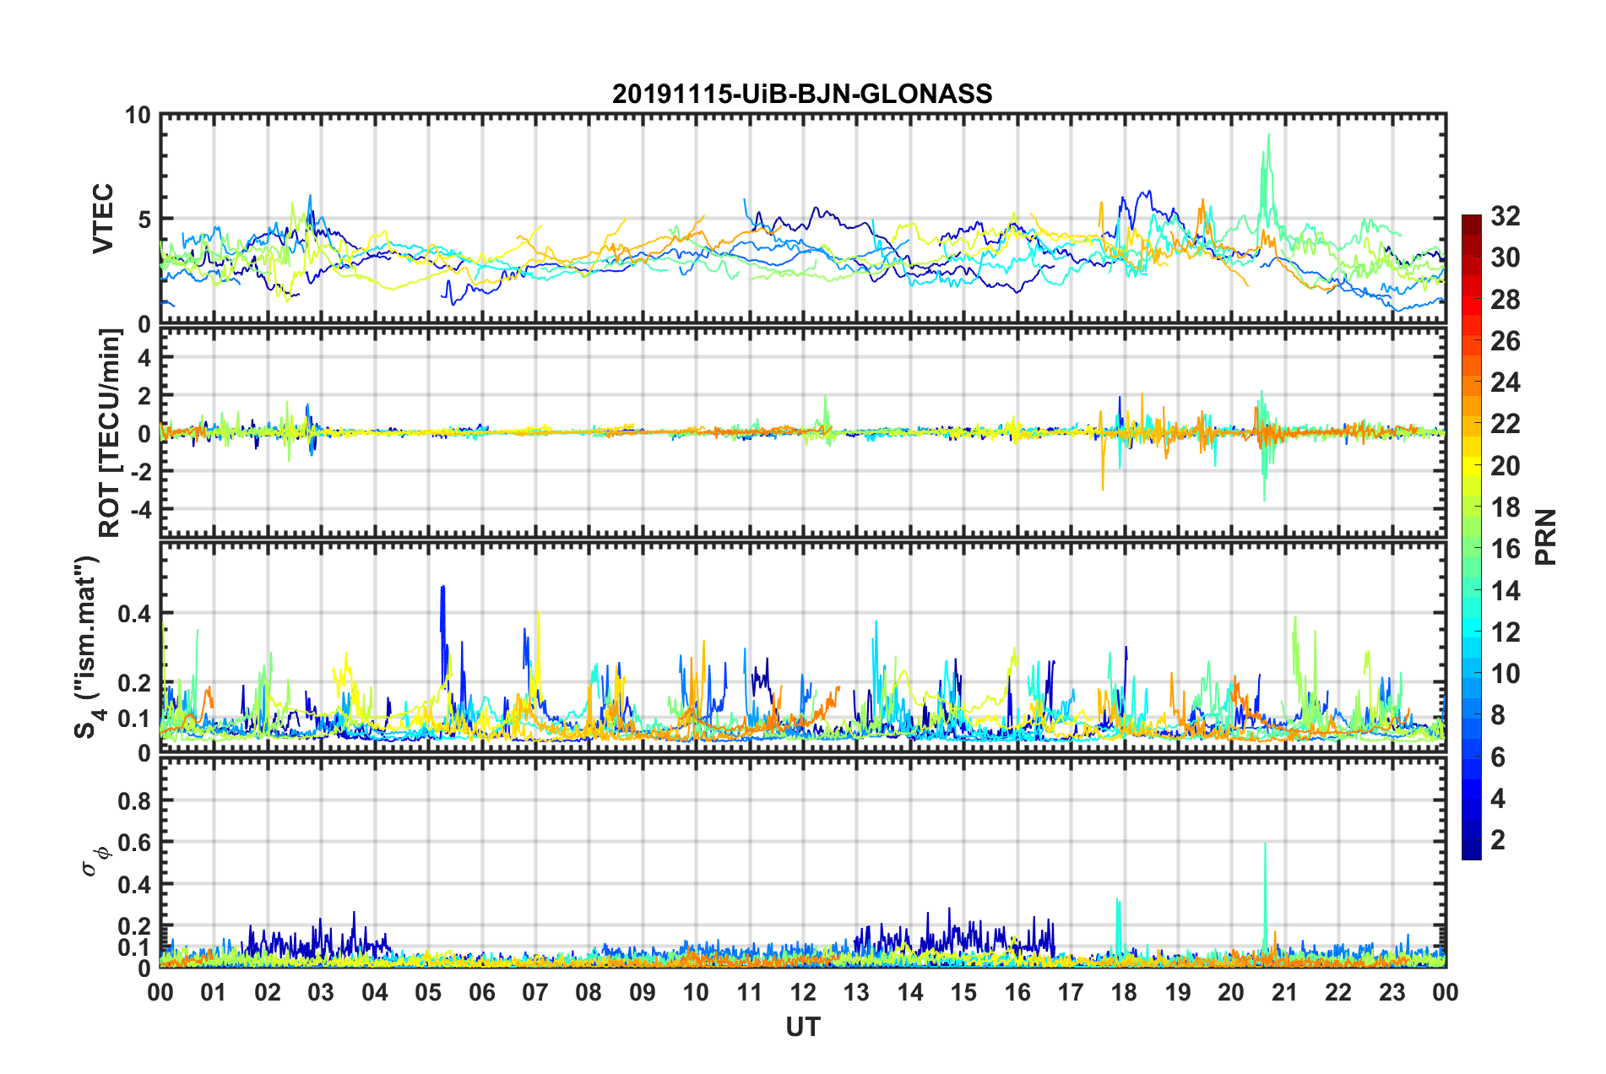1606x1074 pixels.
Task: Click colorbar tick label 10
Action: pyautogui.click(x=1505, y=674)
